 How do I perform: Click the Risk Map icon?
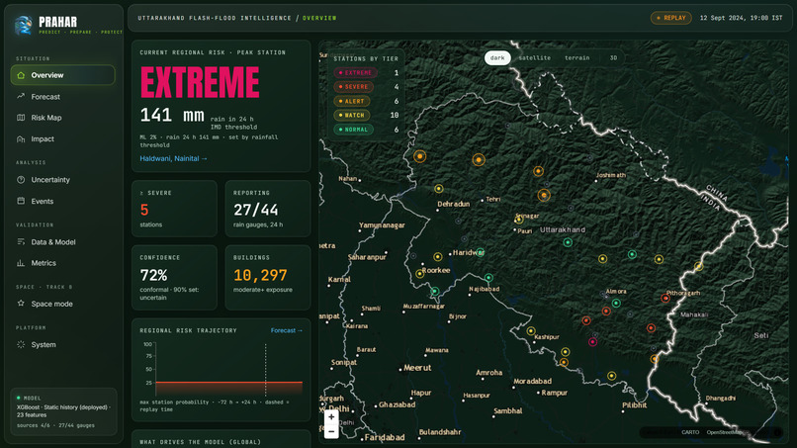pos(21,118)
